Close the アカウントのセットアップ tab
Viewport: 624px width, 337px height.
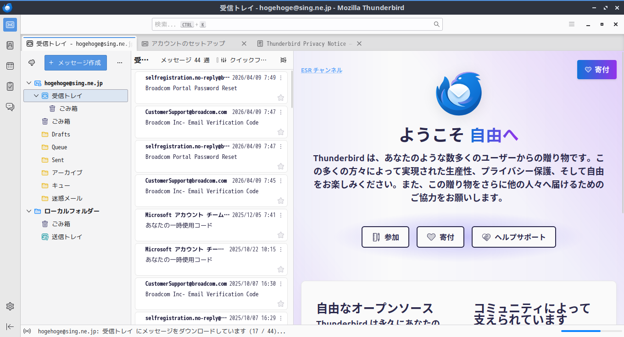[x=244, y=43]
